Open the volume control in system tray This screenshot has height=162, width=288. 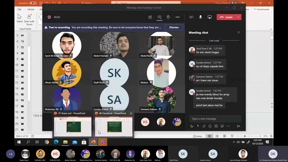(x=238, y=142)
